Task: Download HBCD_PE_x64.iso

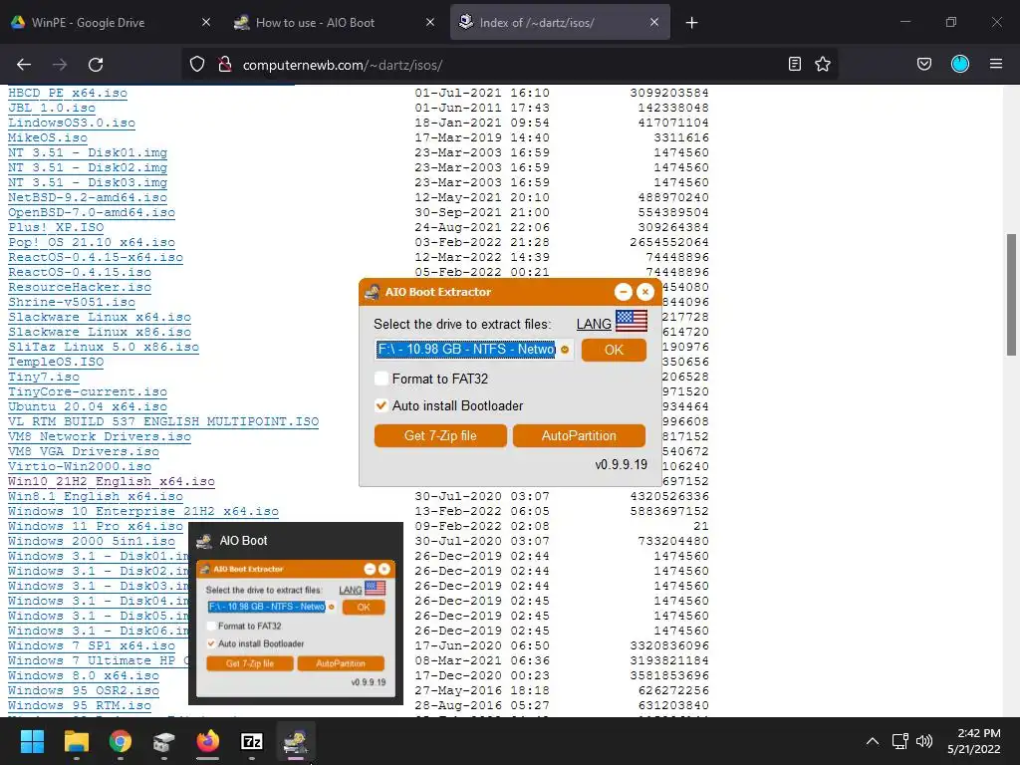Action: click(68, 93)
